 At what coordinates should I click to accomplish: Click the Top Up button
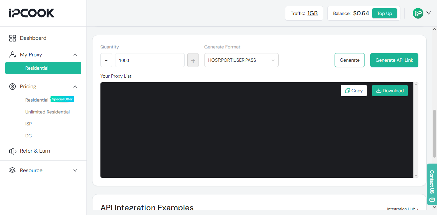(x=384, y=13)
